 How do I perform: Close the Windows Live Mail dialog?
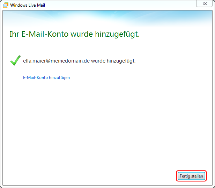pos(205,3)
